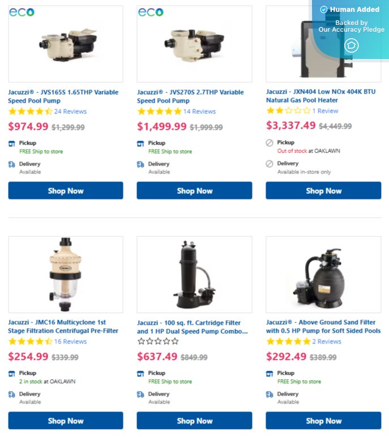Open the JMC16 Multicyclone Pre-Filter title link
Screen dimensions: 389x437
click(63, 326)
